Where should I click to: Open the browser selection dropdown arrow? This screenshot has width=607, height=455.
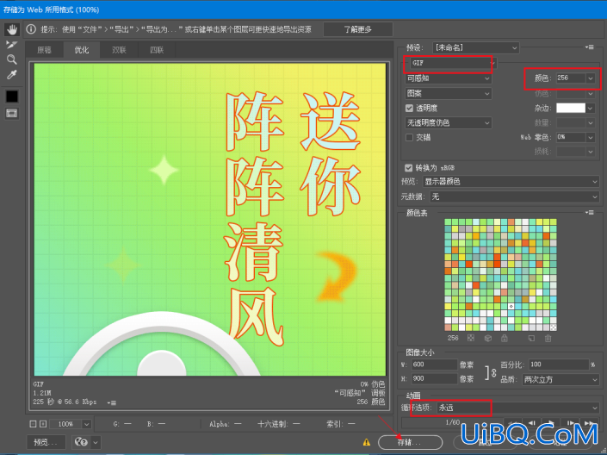tap(96, 442)
